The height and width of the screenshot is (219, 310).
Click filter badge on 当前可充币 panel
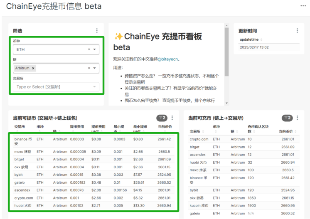(x=287, y=118)
